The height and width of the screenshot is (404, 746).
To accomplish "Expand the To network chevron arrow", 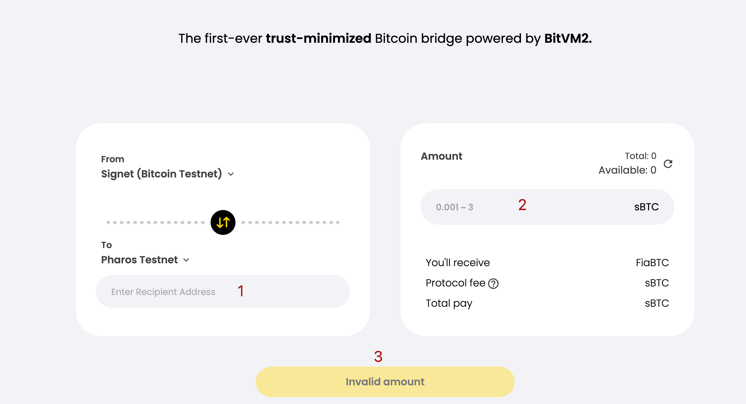I will point(186,260).
